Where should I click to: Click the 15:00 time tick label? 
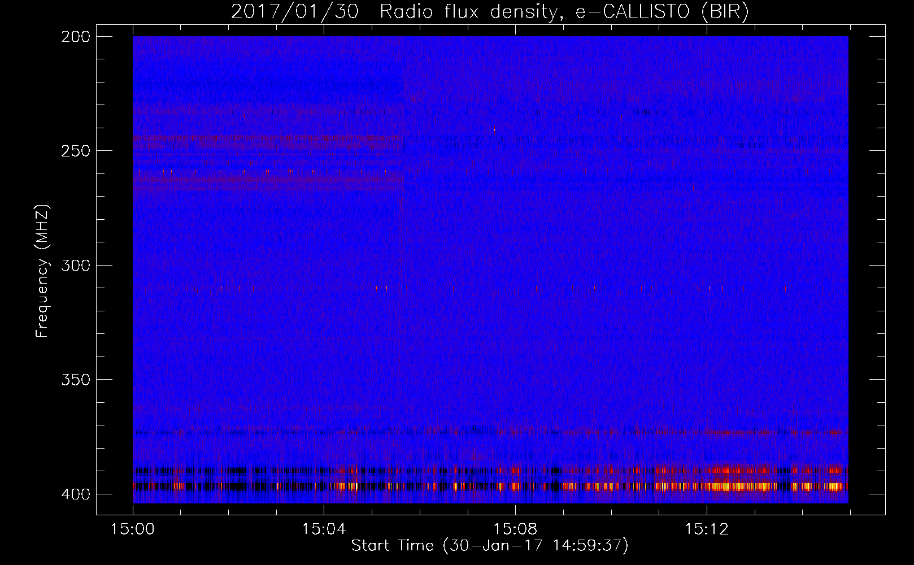(x=133, y=529)
